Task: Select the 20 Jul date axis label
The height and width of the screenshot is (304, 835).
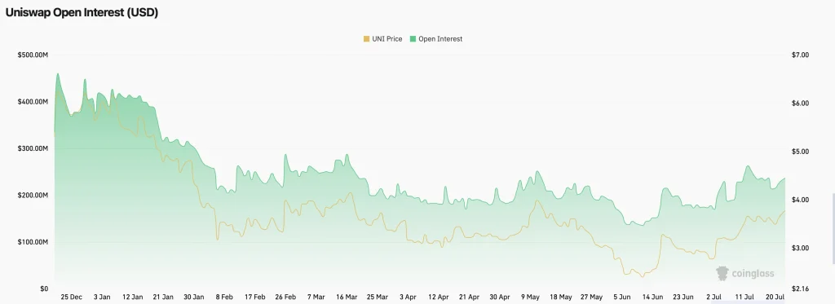Action: click(775, 297)
